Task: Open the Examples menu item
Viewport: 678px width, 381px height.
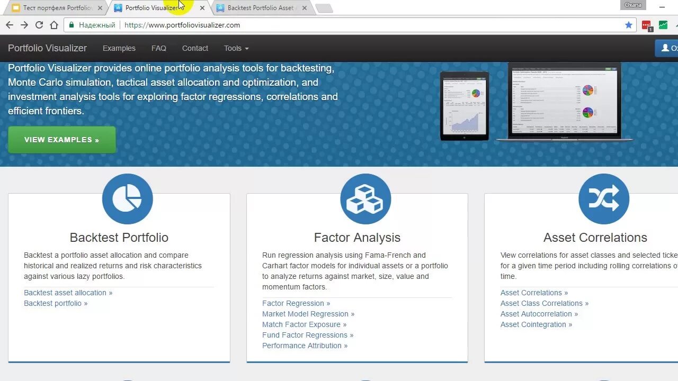Action: click(x=119, y=48)
